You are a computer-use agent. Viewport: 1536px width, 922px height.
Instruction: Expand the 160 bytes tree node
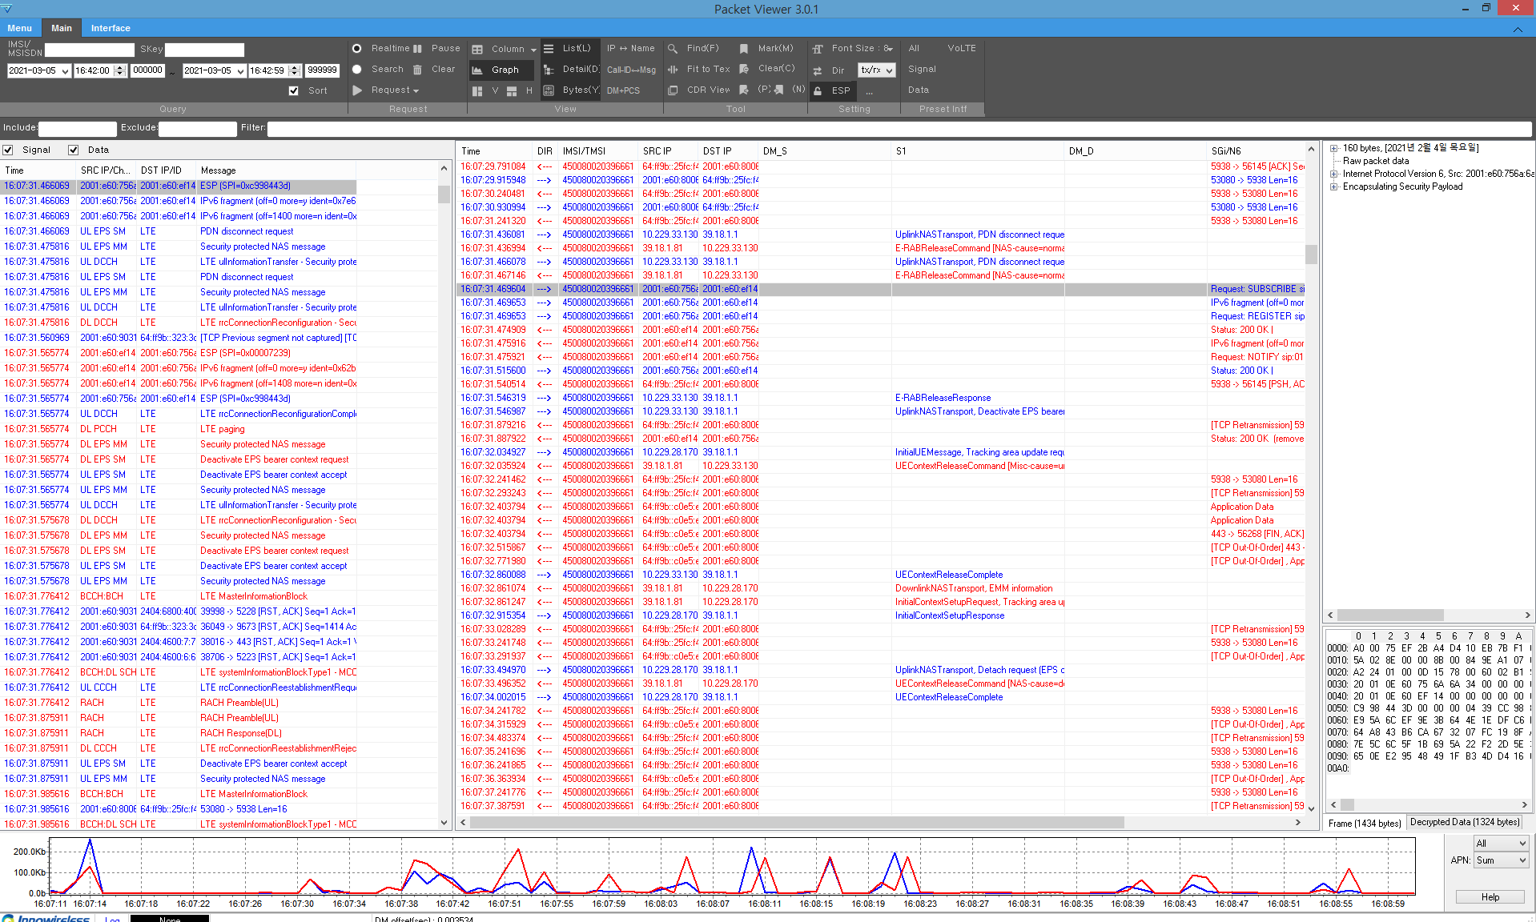coord(1334,148)
